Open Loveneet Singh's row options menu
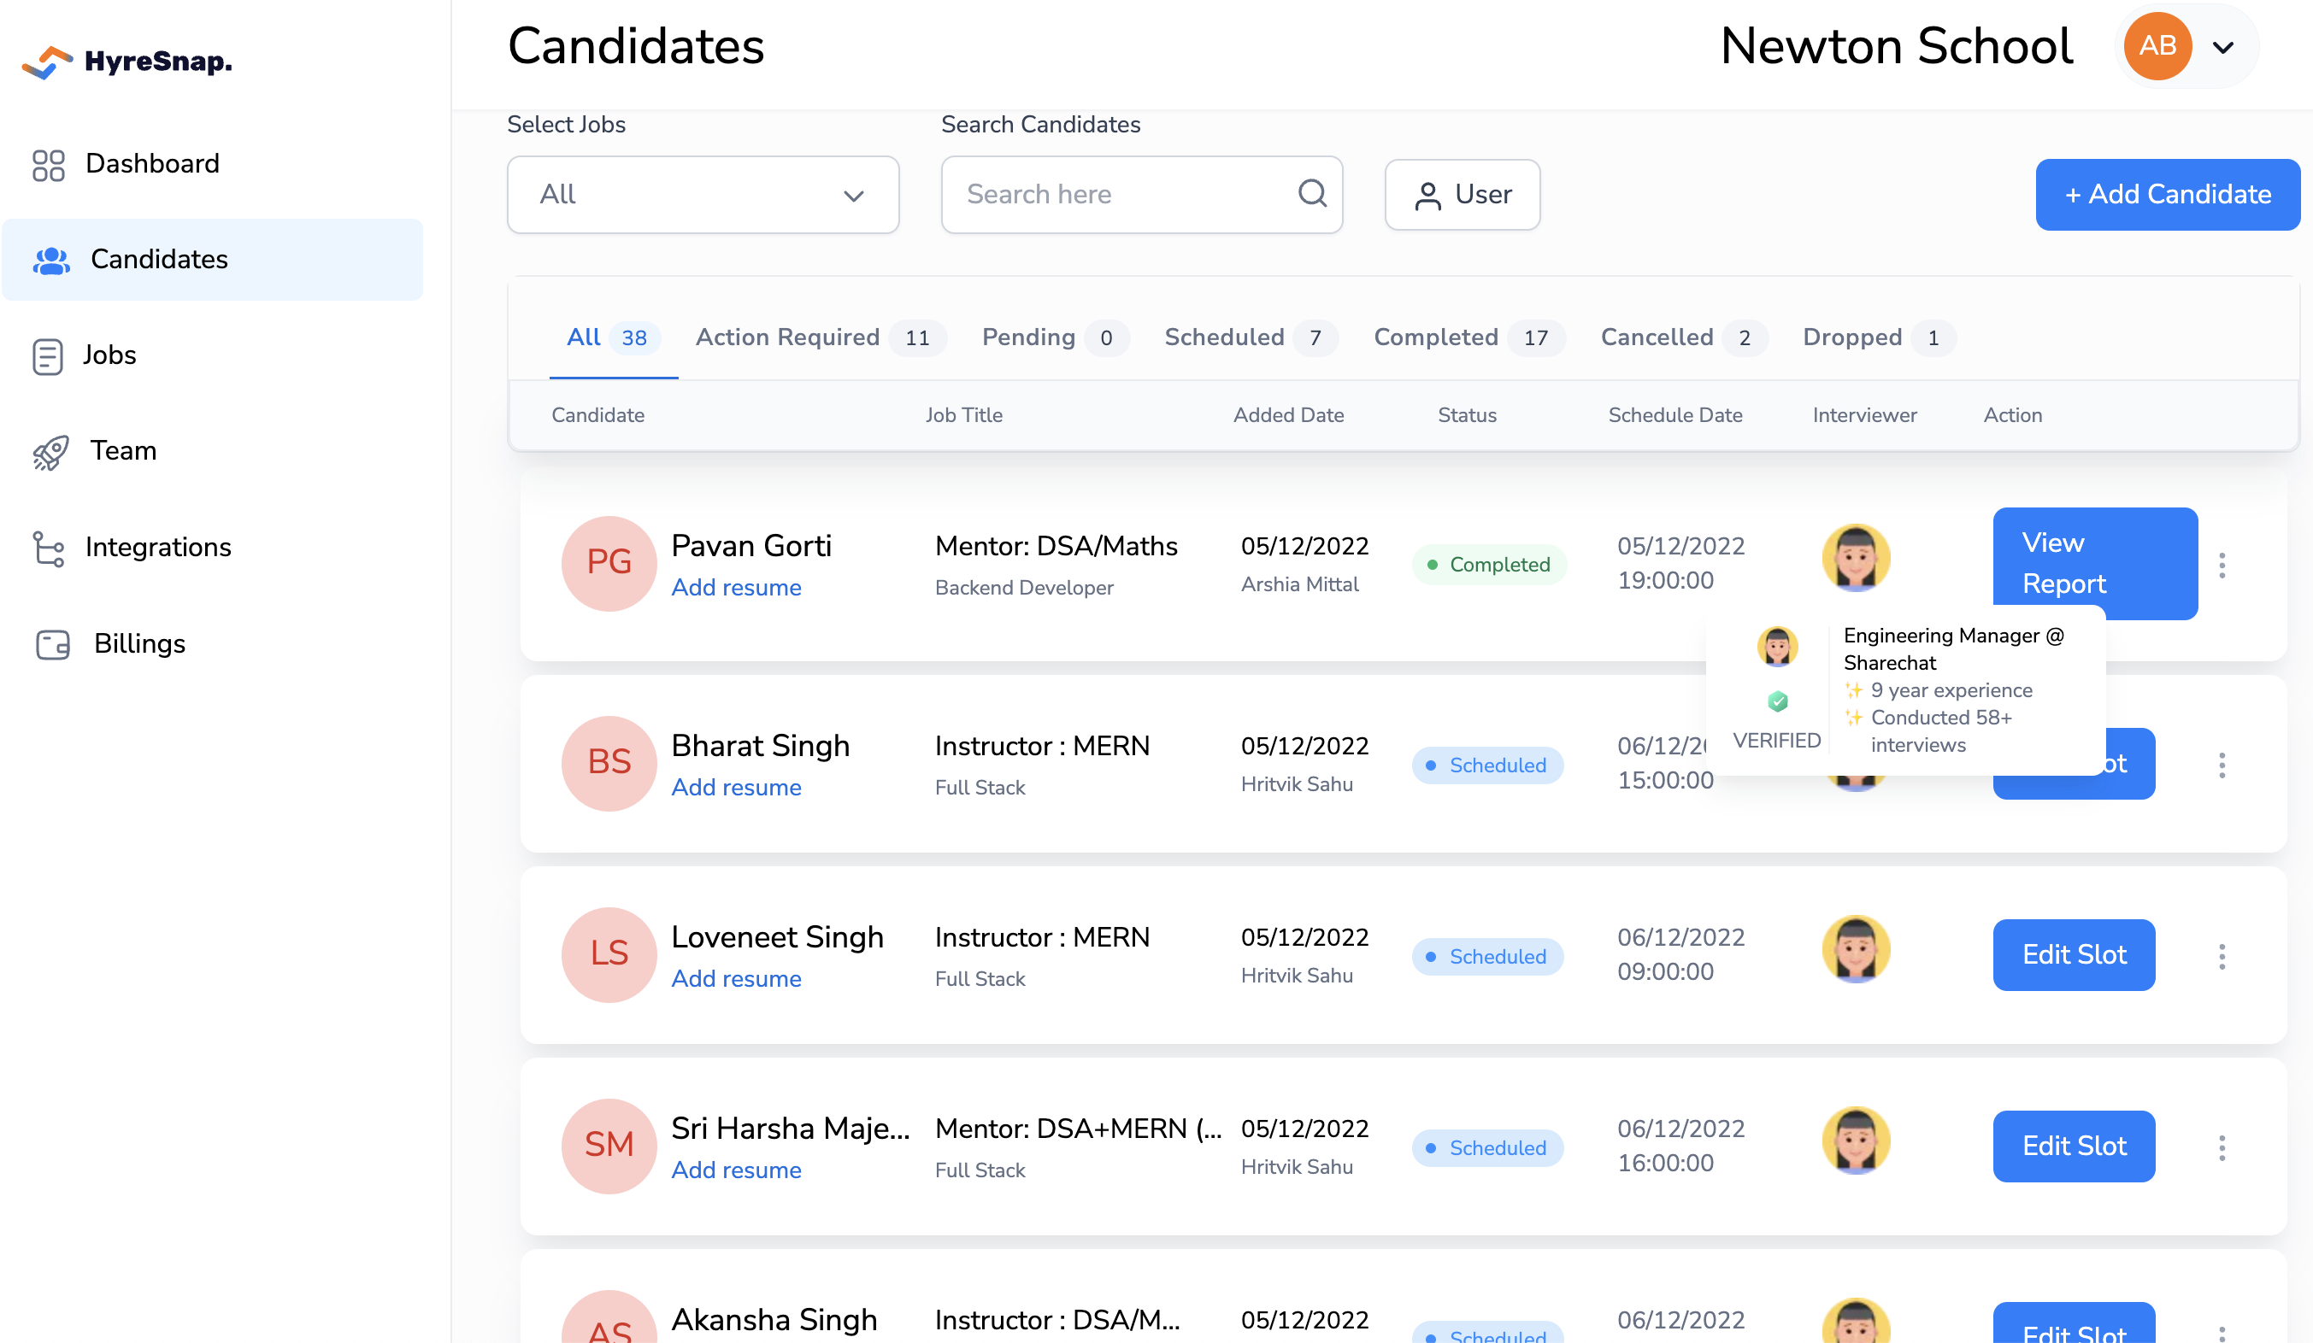2313x1343 pixels. point(2223,955)
